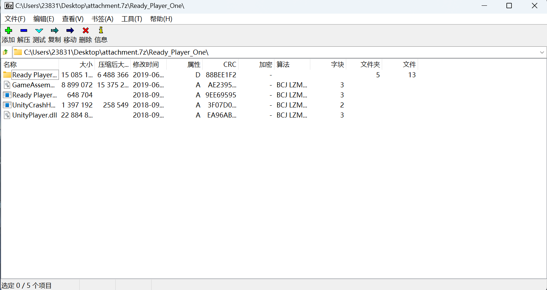Expand the address bar path dropdown arrow

click(x=542, y=52)
